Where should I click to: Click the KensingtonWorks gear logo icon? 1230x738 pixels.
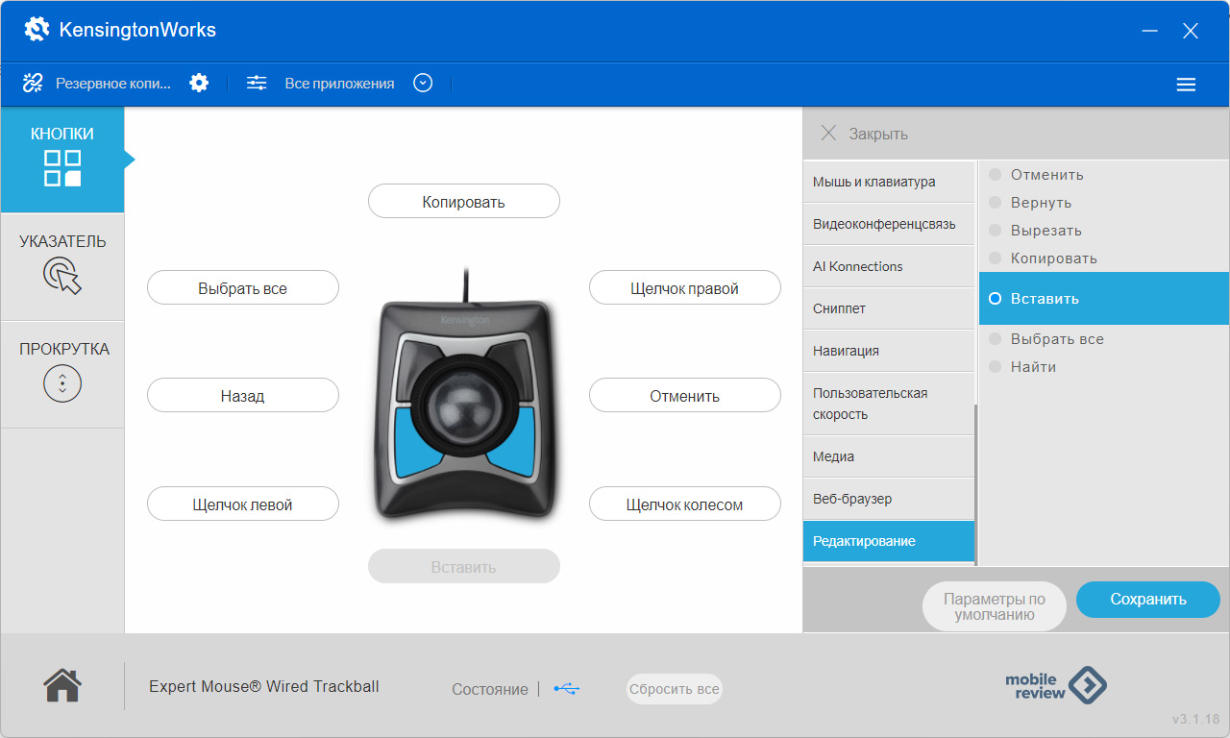pyautogui.click(x=37, y=30)
